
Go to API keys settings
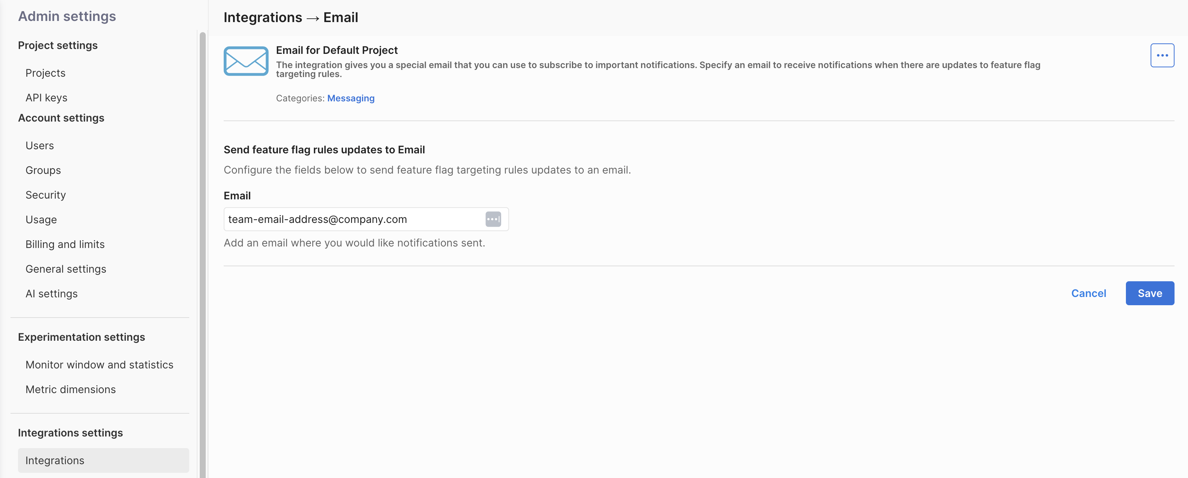click(46, 98)
